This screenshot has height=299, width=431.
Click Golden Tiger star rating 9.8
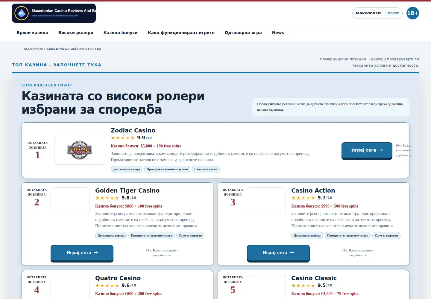coord(116,198)
